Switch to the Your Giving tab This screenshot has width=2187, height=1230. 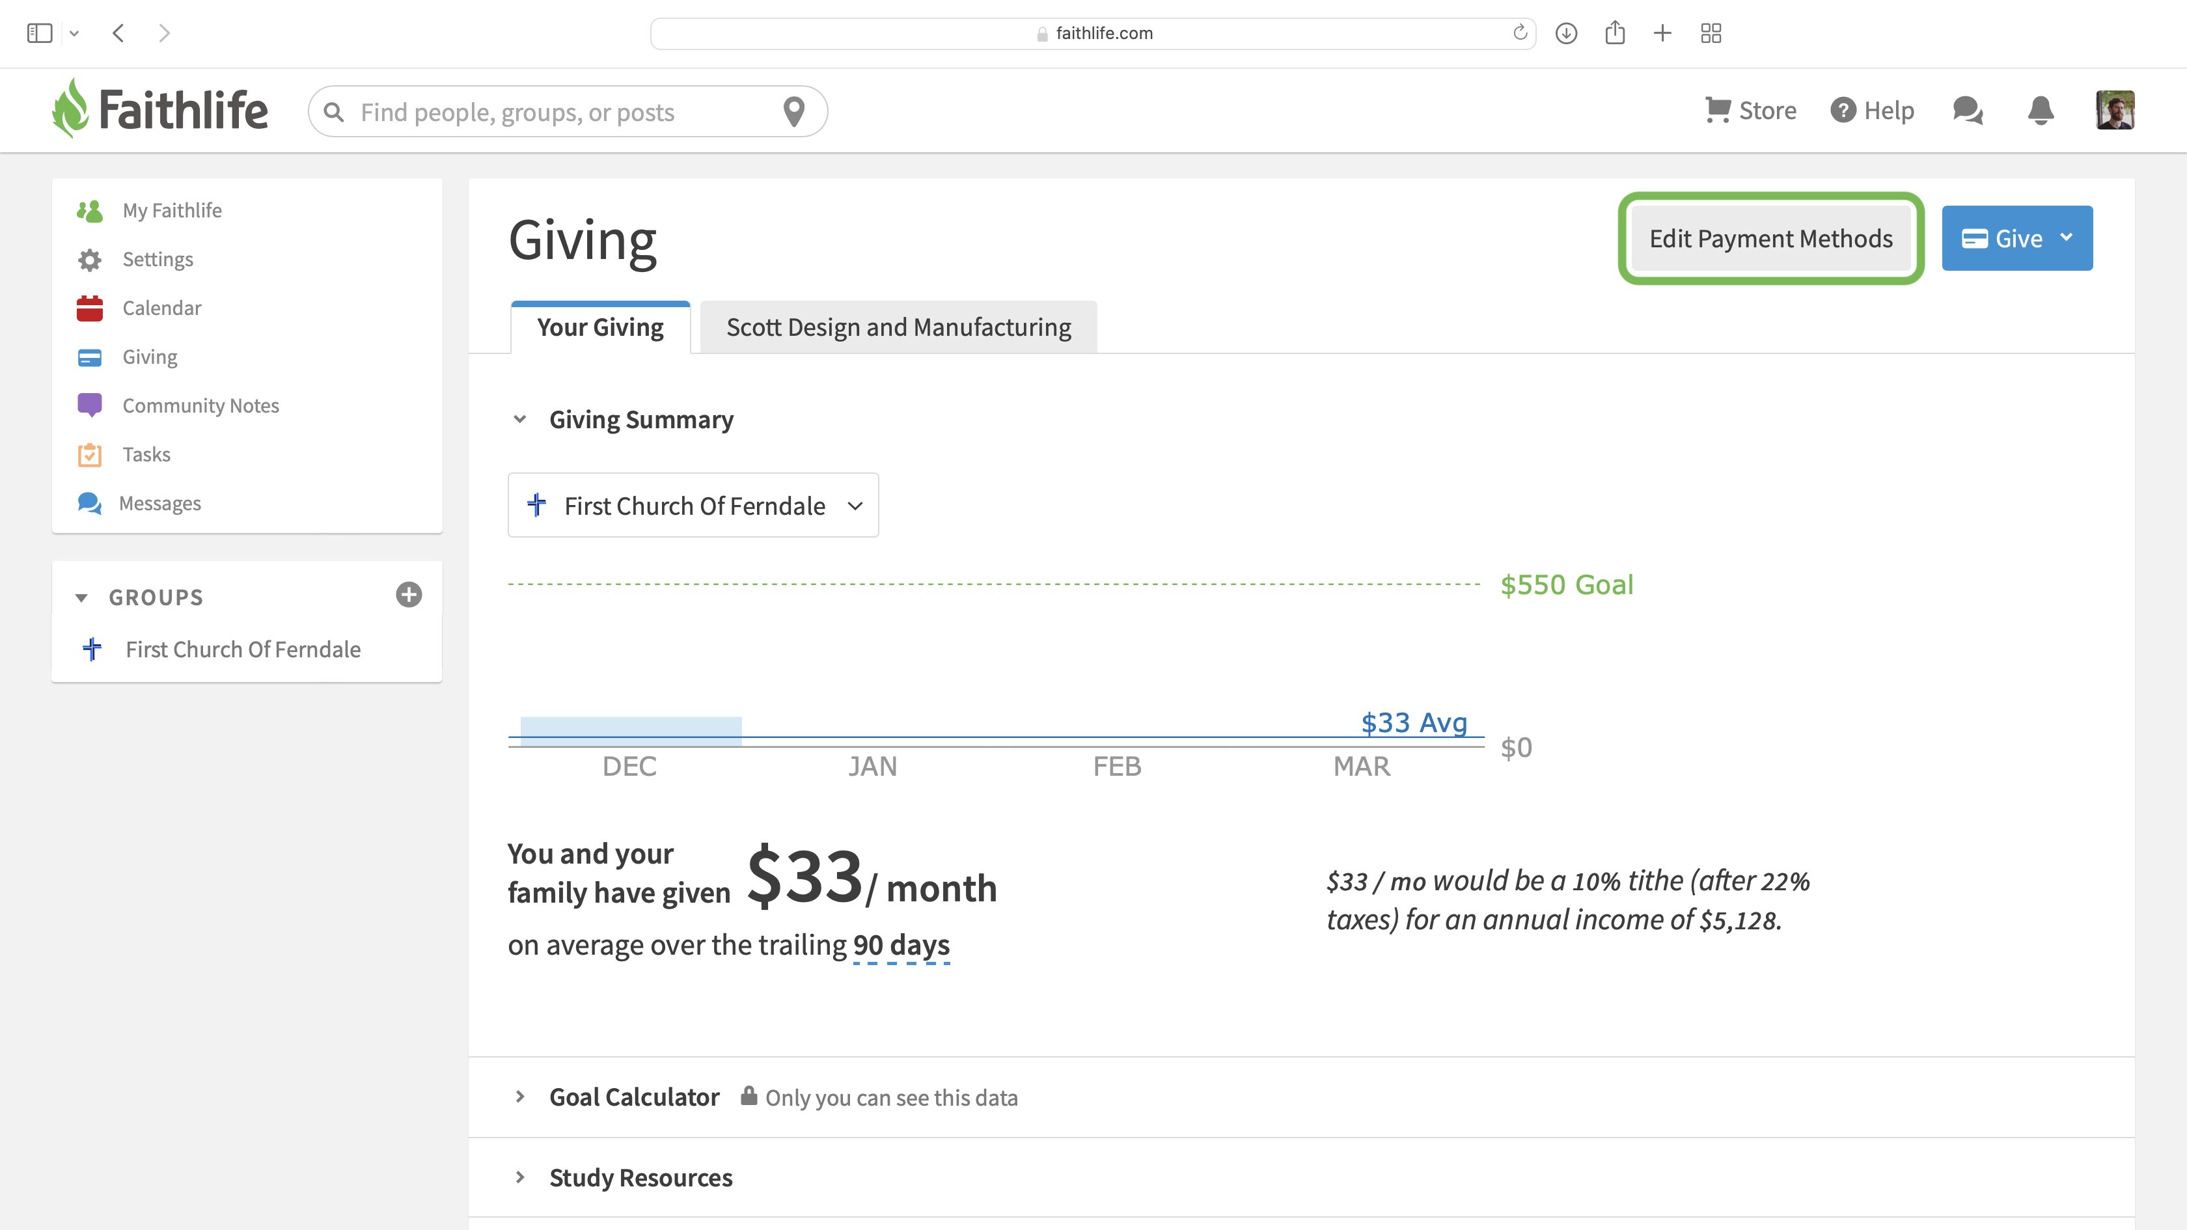click(x=600, y=327)
